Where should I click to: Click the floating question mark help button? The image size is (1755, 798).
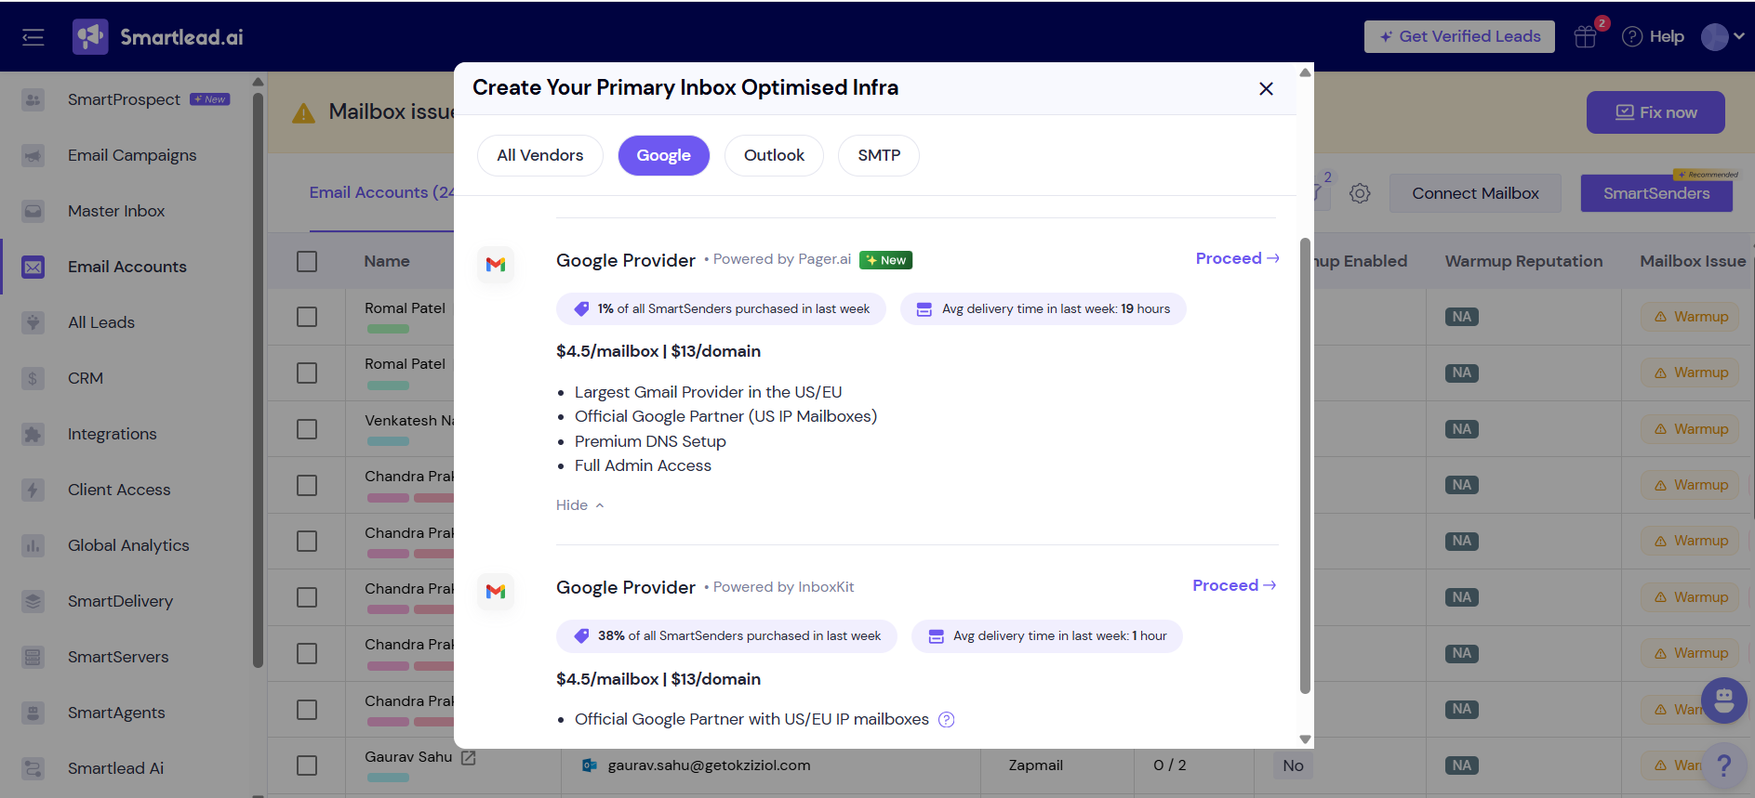click(x=1724, y=765)
